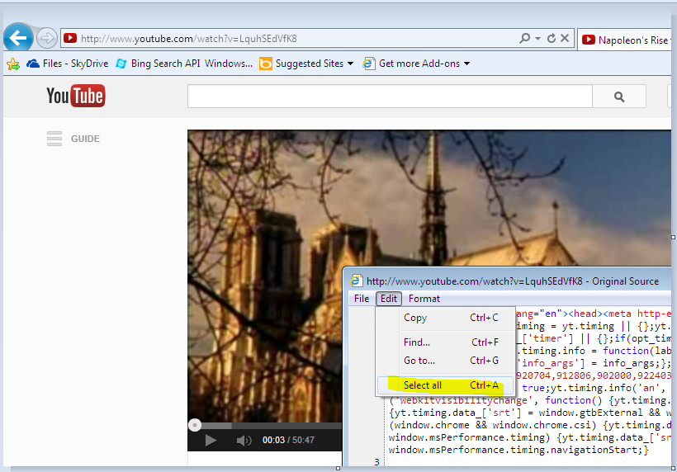Click the browser Forward arrow button

46,39
